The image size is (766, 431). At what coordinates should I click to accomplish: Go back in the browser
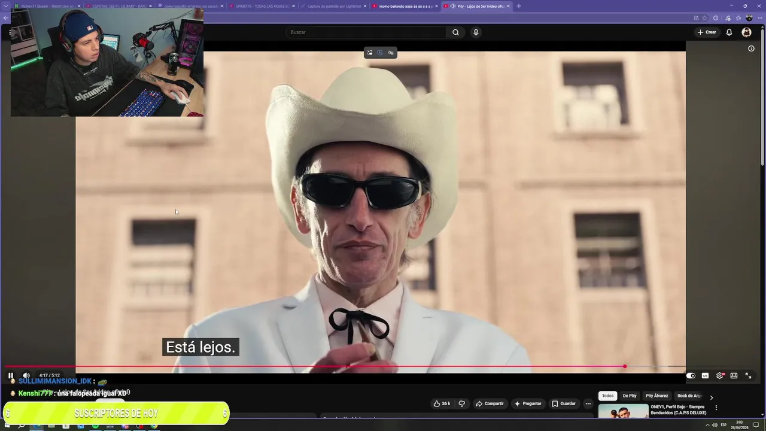point(5,18)
